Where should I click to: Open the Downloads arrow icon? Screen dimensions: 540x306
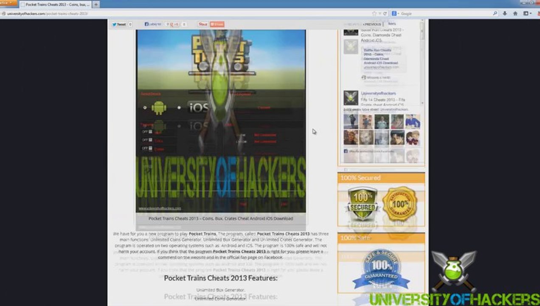[x=505, y=14]
